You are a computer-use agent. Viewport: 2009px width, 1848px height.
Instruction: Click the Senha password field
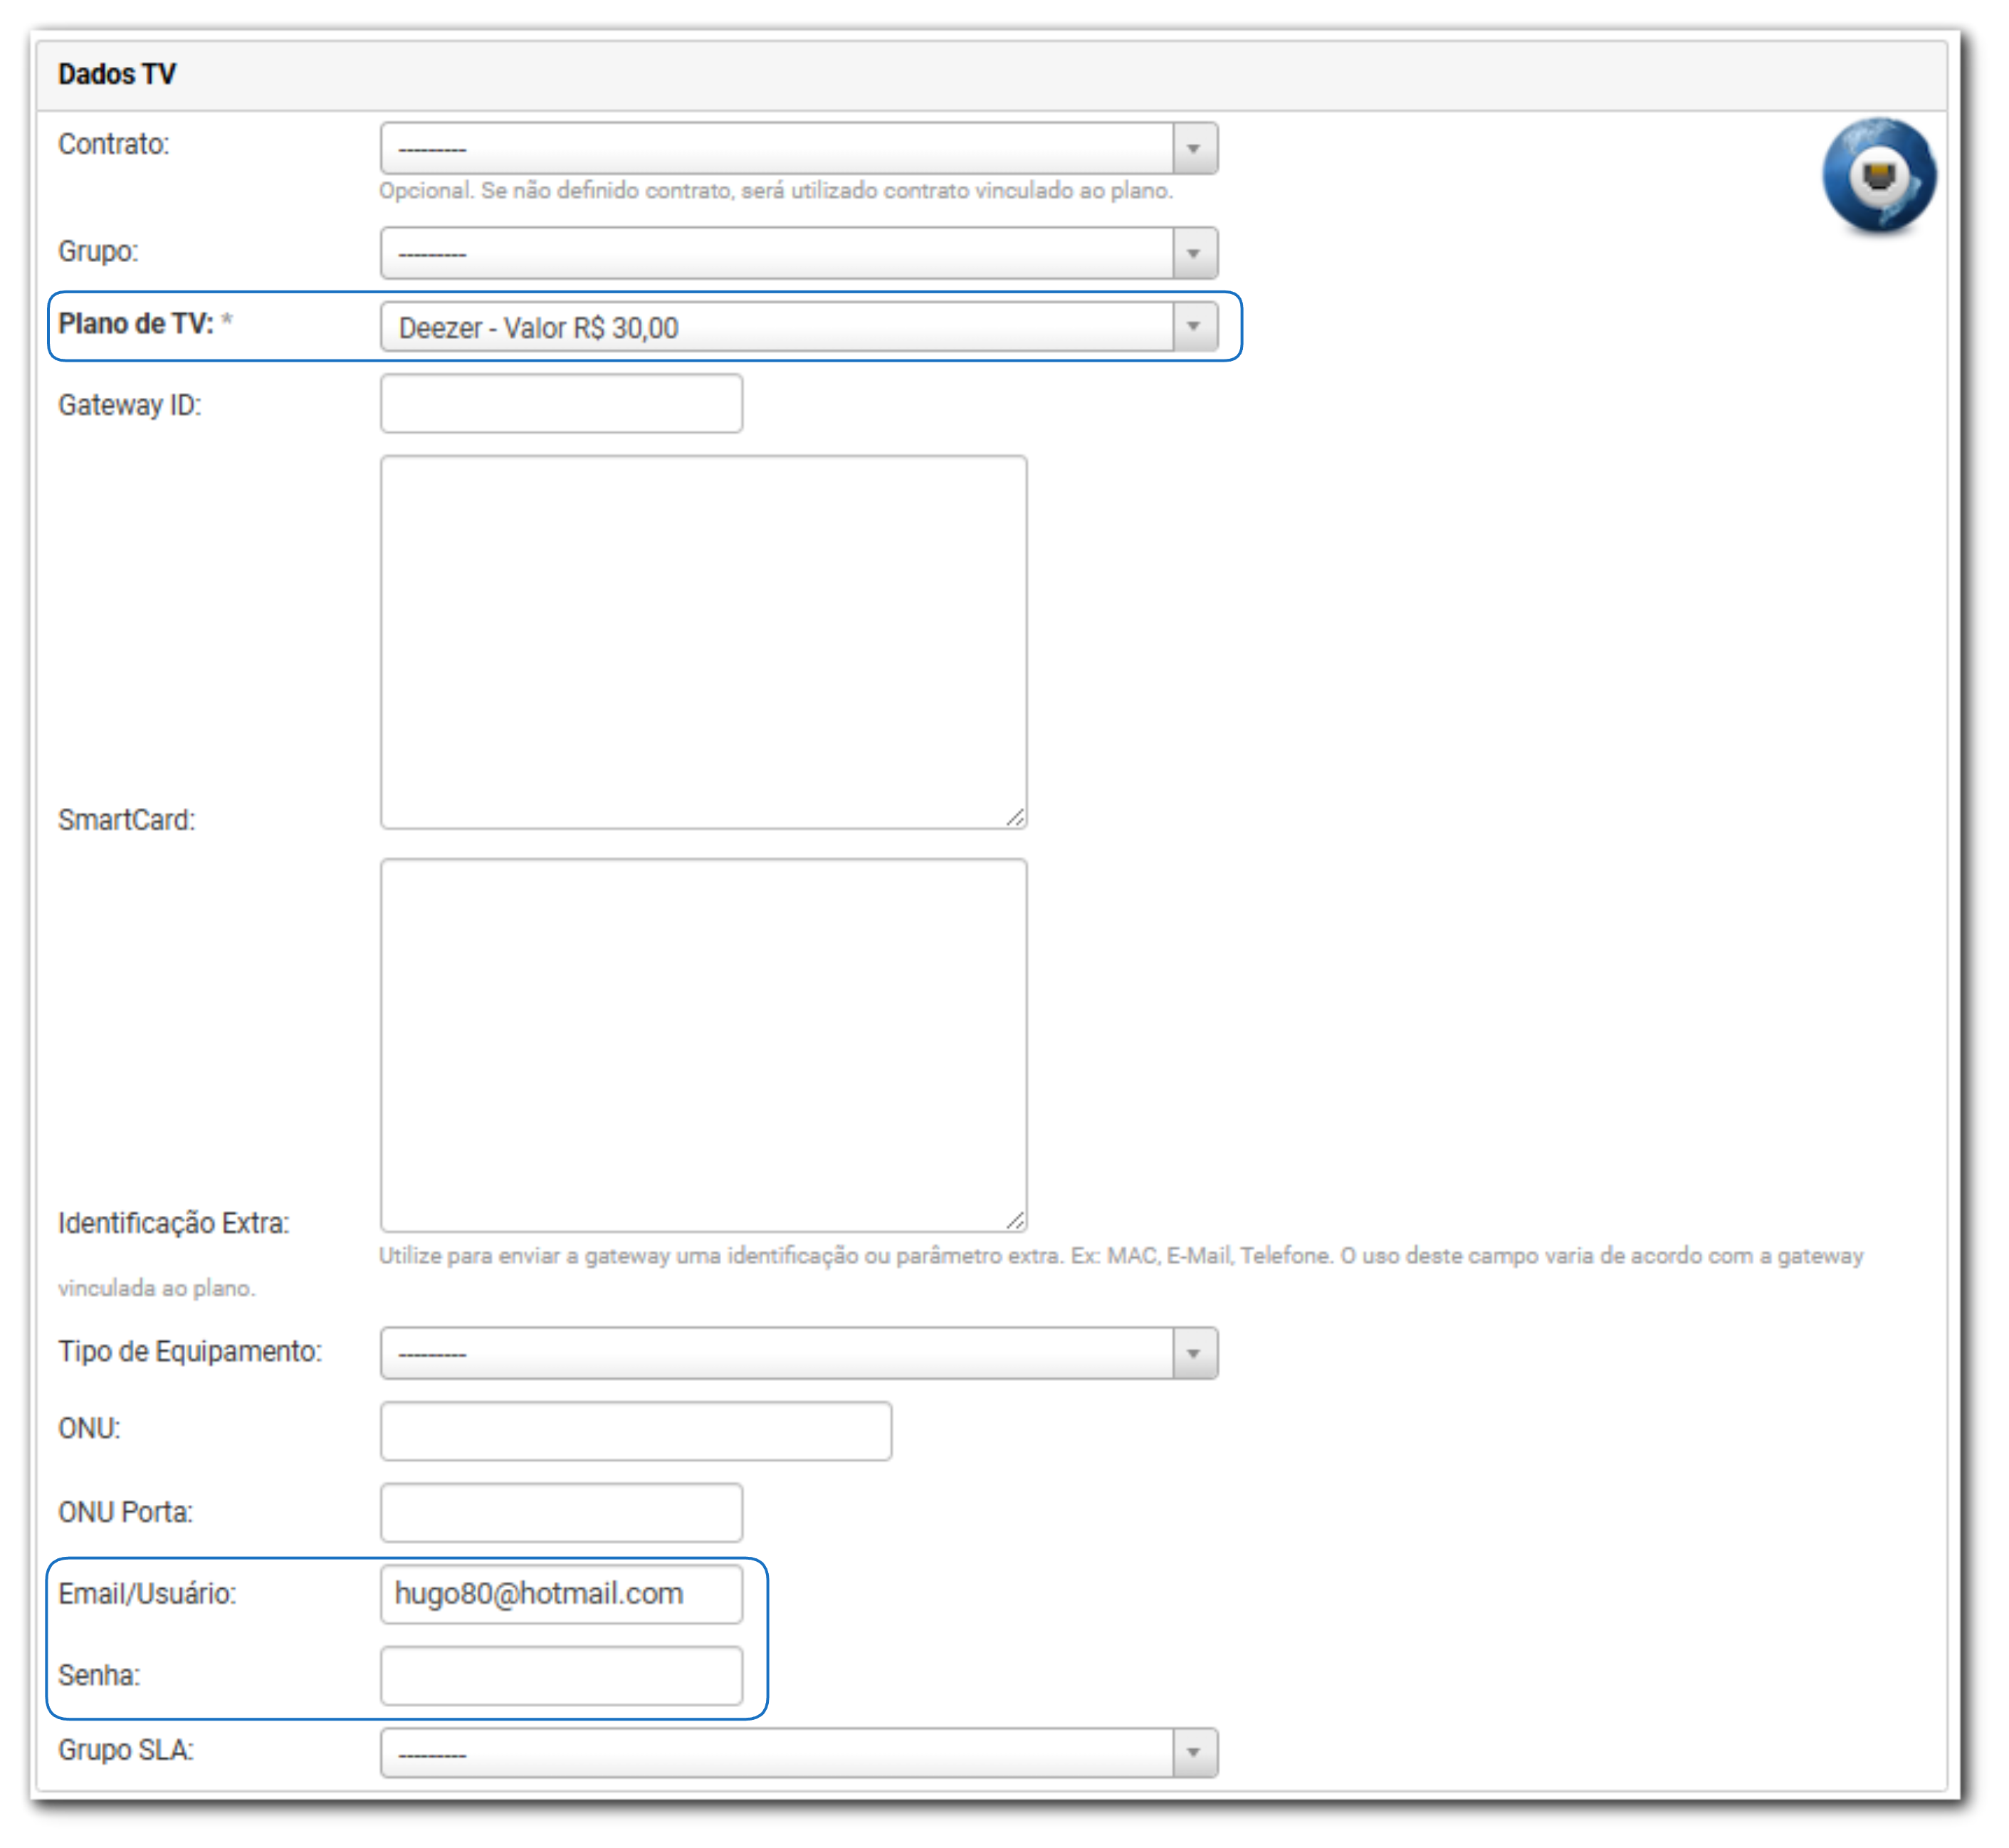[x=561, y=1676]
